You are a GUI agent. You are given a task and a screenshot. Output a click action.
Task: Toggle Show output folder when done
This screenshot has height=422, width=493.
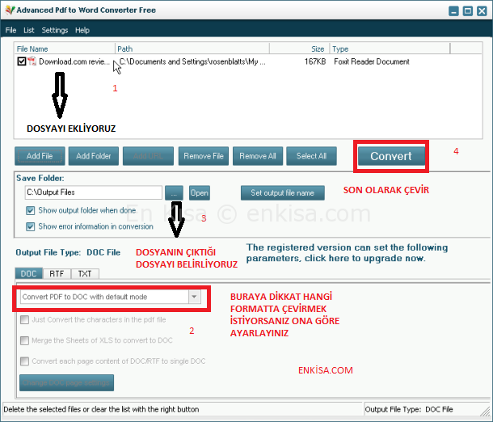pos(30,210)
